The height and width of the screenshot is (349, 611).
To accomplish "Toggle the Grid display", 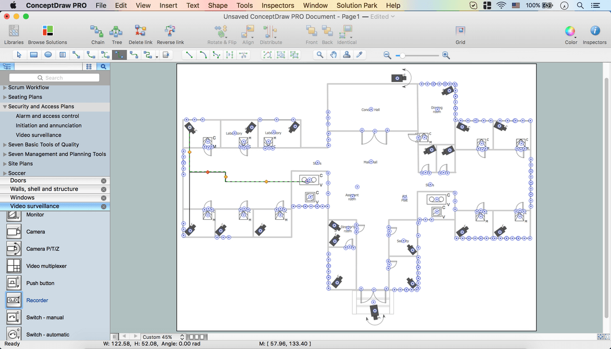I will (x=460, y=32).
